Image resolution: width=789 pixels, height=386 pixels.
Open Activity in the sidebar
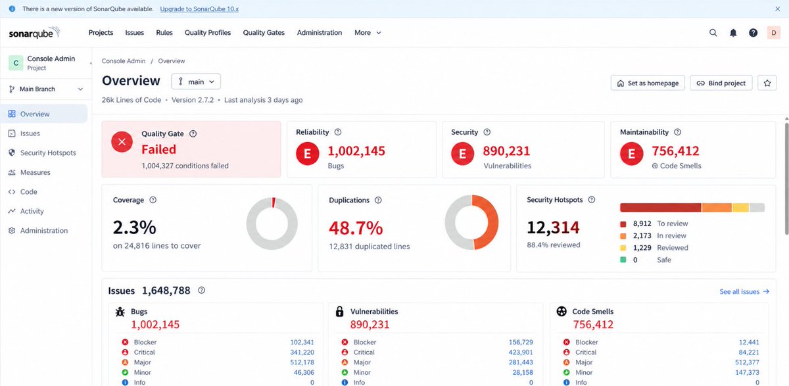coord(43,211)
